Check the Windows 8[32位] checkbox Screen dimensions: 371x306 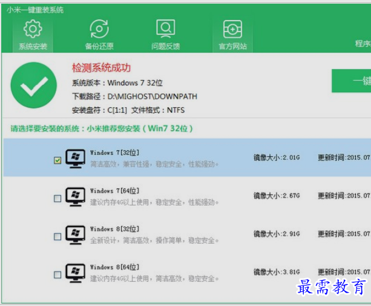(57, 236)
